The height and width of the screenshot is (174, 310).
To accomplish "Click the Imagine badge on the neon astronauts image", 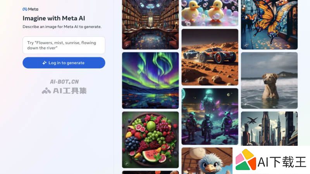I will (x=186, y=140).
